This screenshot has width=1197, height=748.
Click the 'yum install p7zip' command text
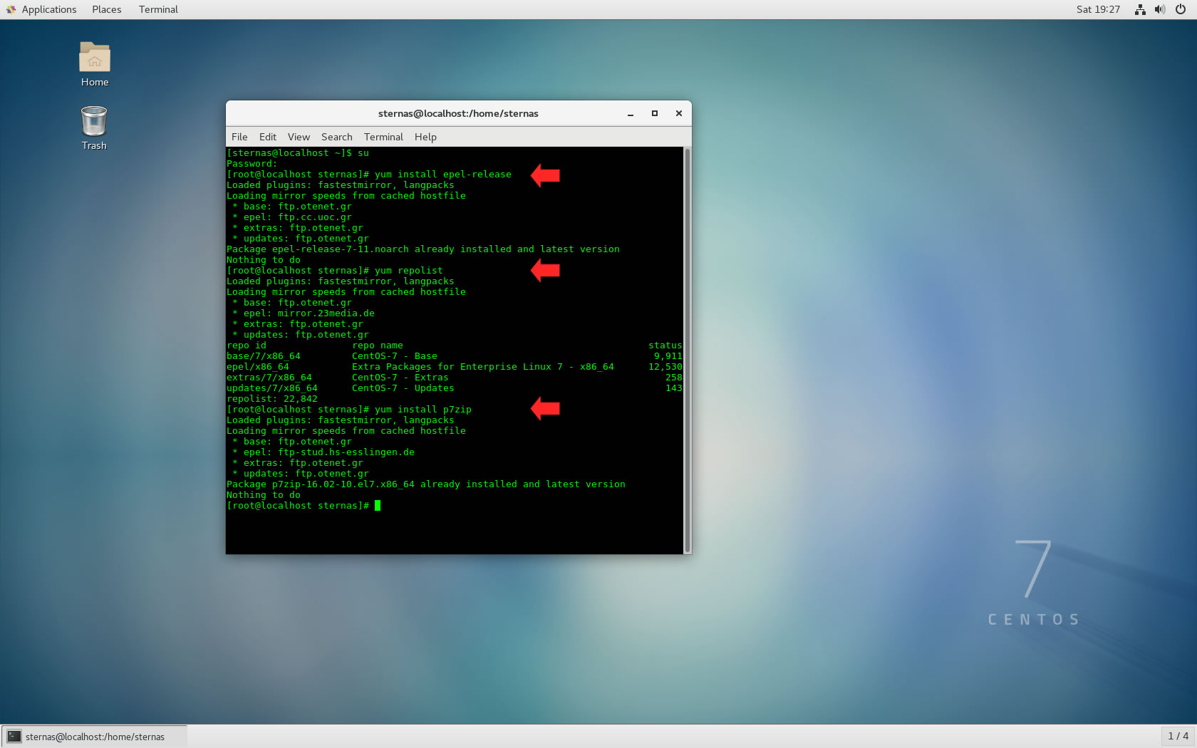pos(423,410)
